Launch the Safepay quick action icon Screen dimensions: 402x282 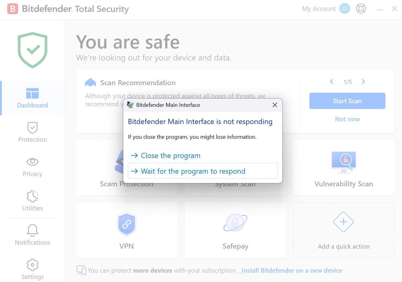tap(235, 223)
